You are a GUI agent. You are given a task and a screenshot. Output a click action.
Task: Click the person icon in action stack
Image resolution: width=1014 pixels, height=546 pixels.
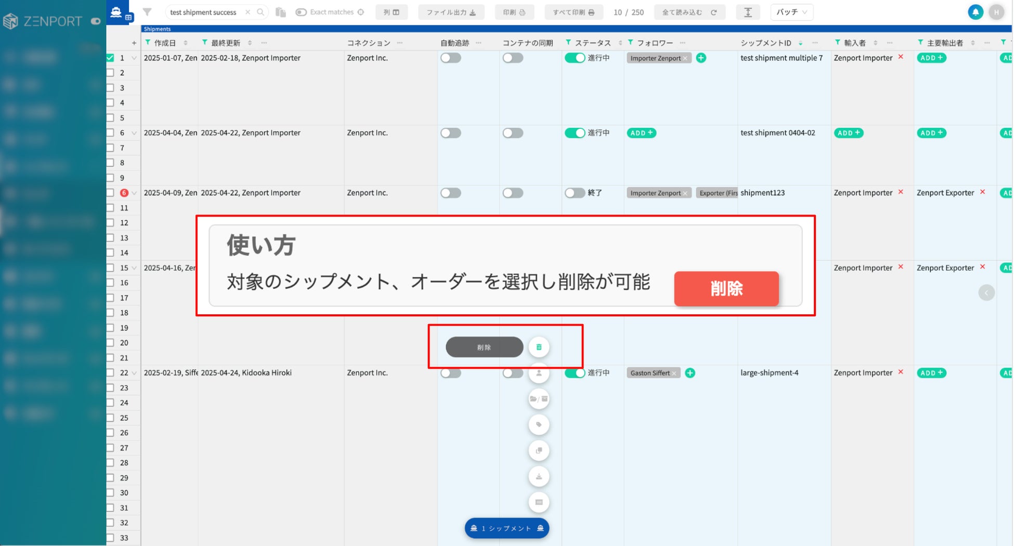coord(539,373)
